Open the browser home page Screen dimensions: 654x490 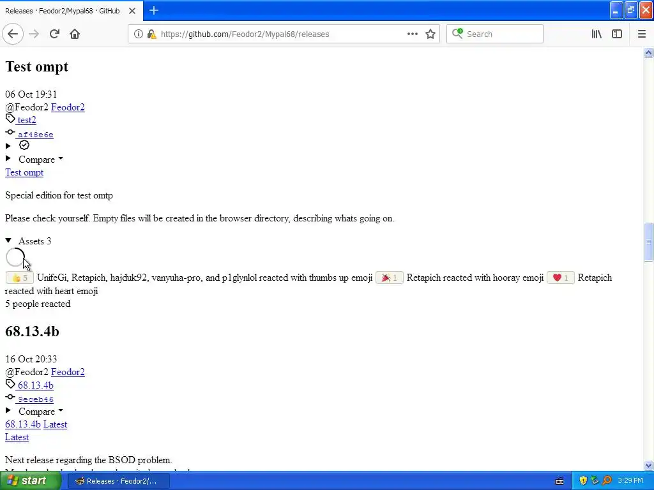point(75,34)
